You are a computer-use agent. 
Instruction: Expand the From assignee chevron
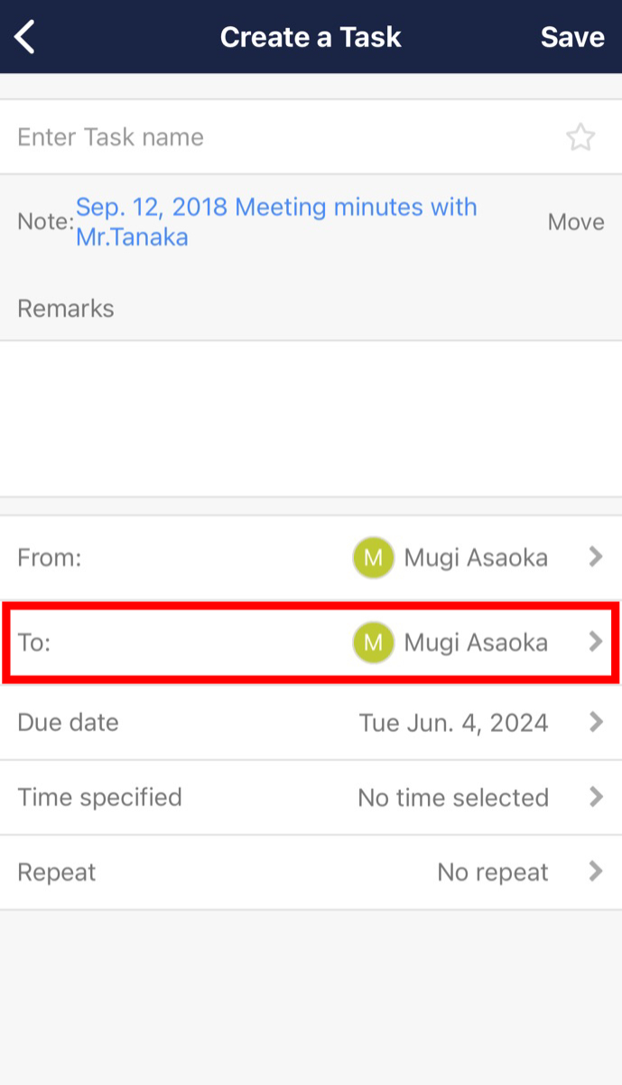[x=596, y=557]
